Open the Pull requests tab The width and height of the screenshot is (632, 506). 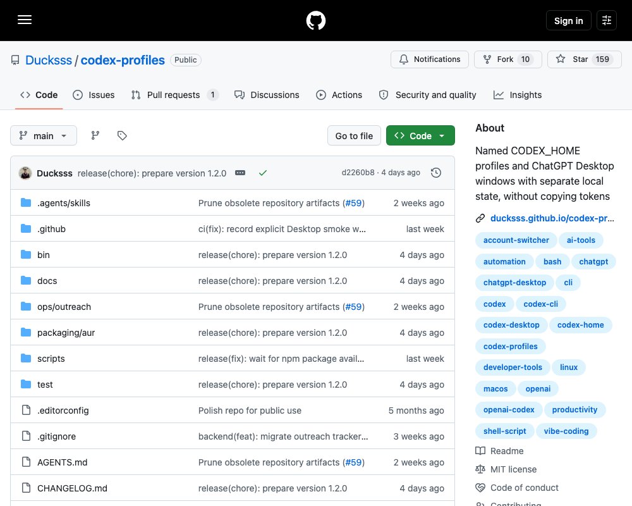174,95
